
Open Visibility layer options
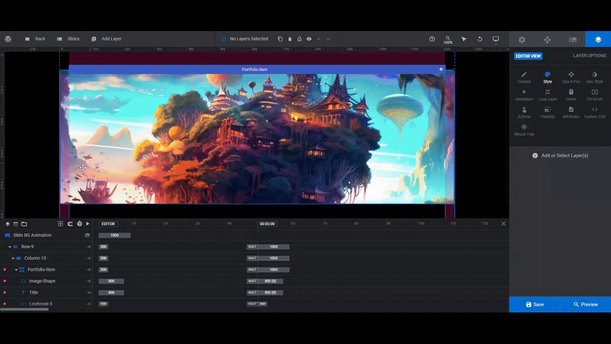point(548,113)
